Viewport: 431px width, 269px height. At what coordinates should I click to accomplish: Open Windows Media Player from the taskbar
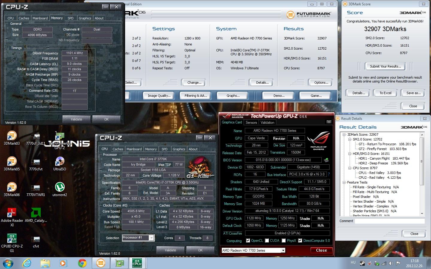(x=63, y=263)
